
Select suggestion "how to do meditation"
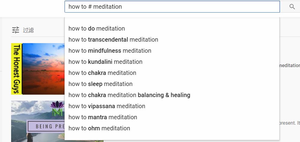(x=97, y=28)
